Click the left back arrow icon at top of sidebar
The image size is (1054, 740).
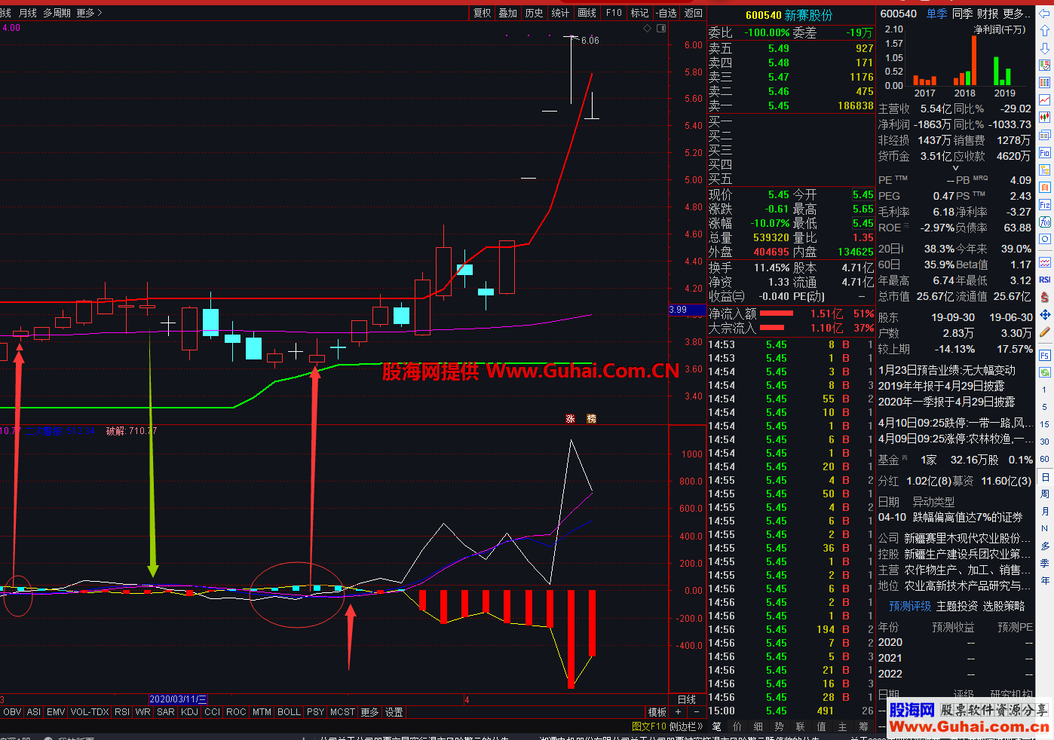(x=1044, y=14)
